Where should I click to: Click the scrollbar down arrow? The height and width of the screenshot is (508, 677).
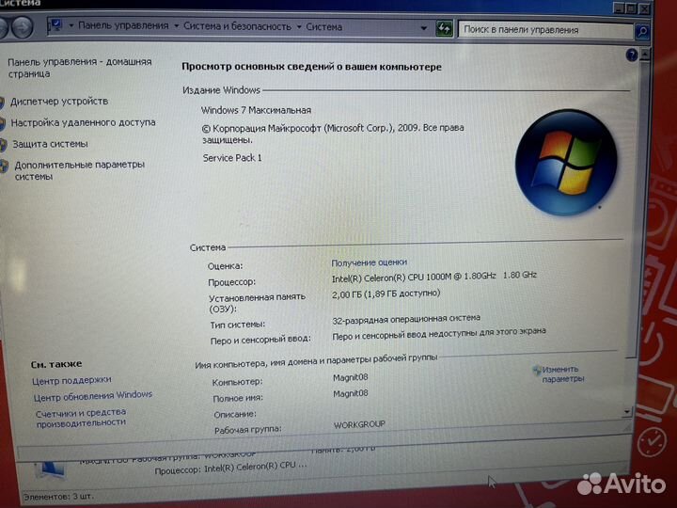tap(627, 412)
